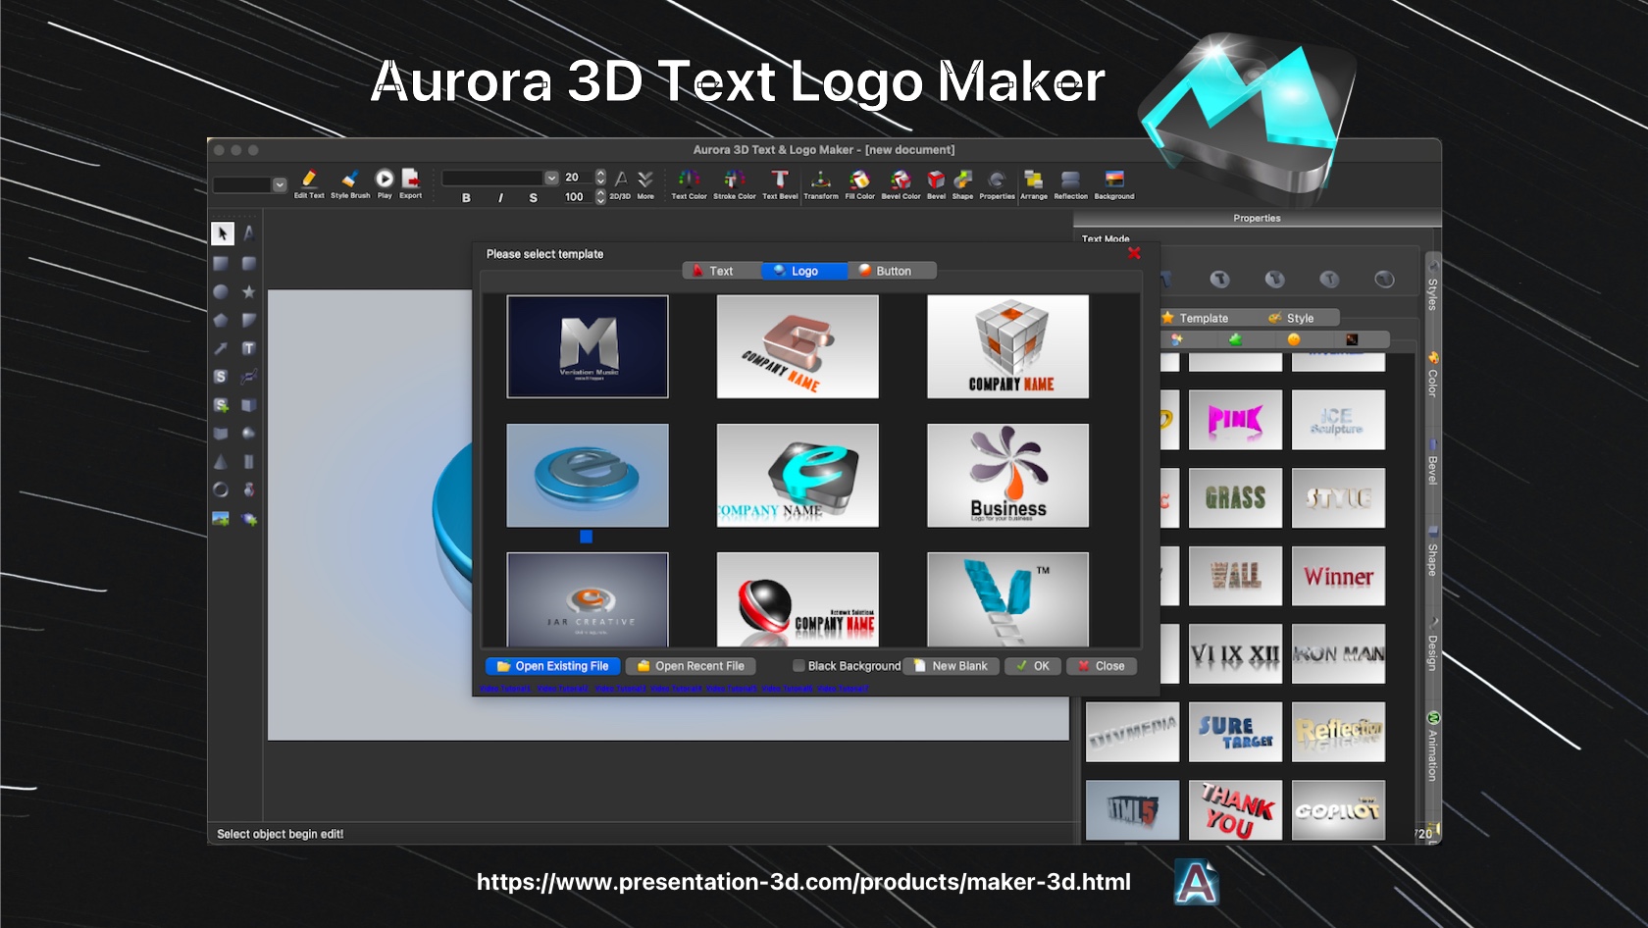Toggle the S text style button
This screenshot has width=1648, height=928.
533,197
